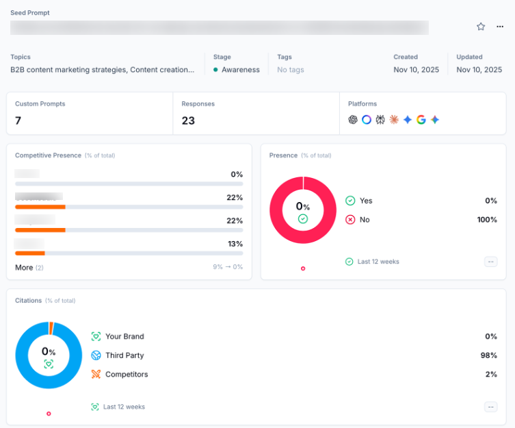
Task: Click the ChatGPT platform icon
Action: coord(353,120)
